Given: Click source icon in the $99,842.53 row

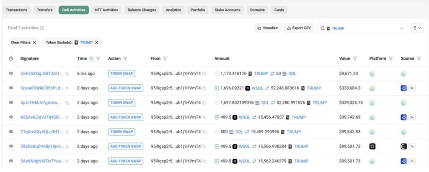Looking at the screenshot, I should pos(404,132).
